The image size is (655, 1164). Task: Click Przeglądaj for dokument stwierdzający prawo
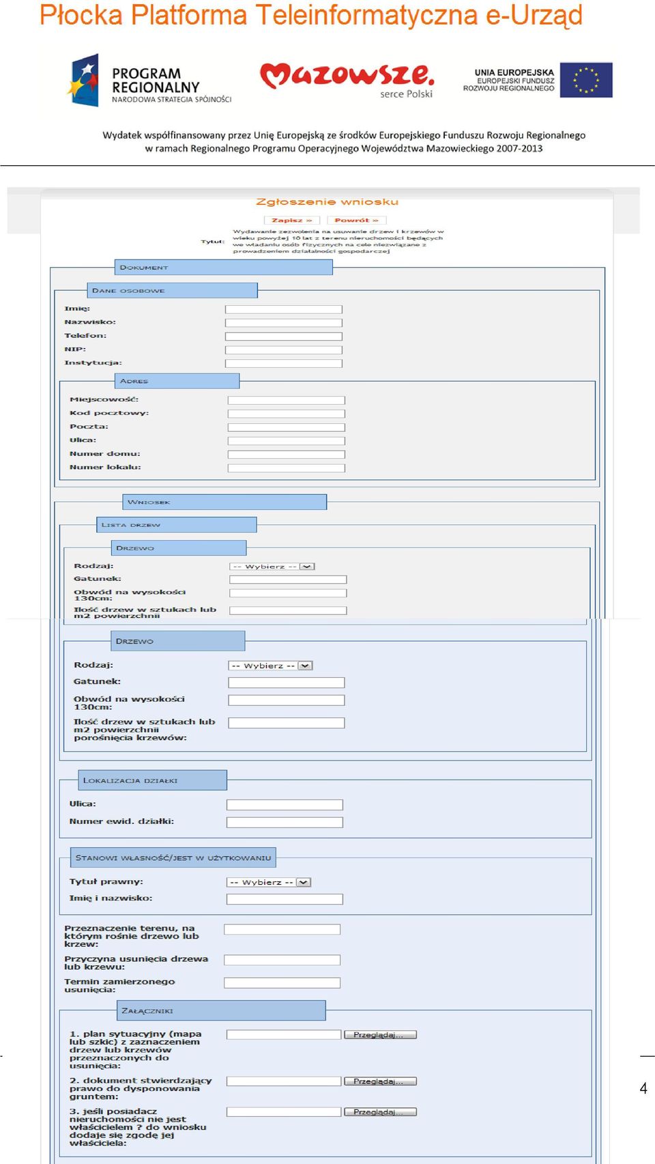[x=380, y=1081]
